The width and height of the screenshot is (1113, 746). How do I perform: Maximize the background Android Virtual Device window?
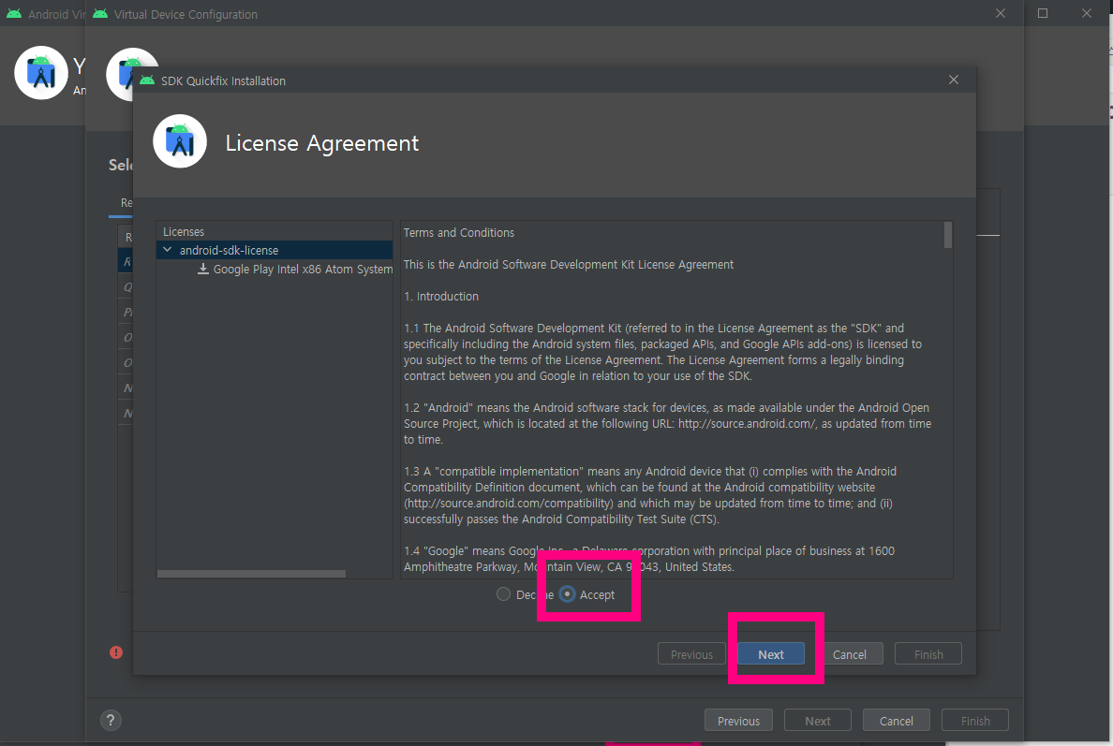(1043, 13)
